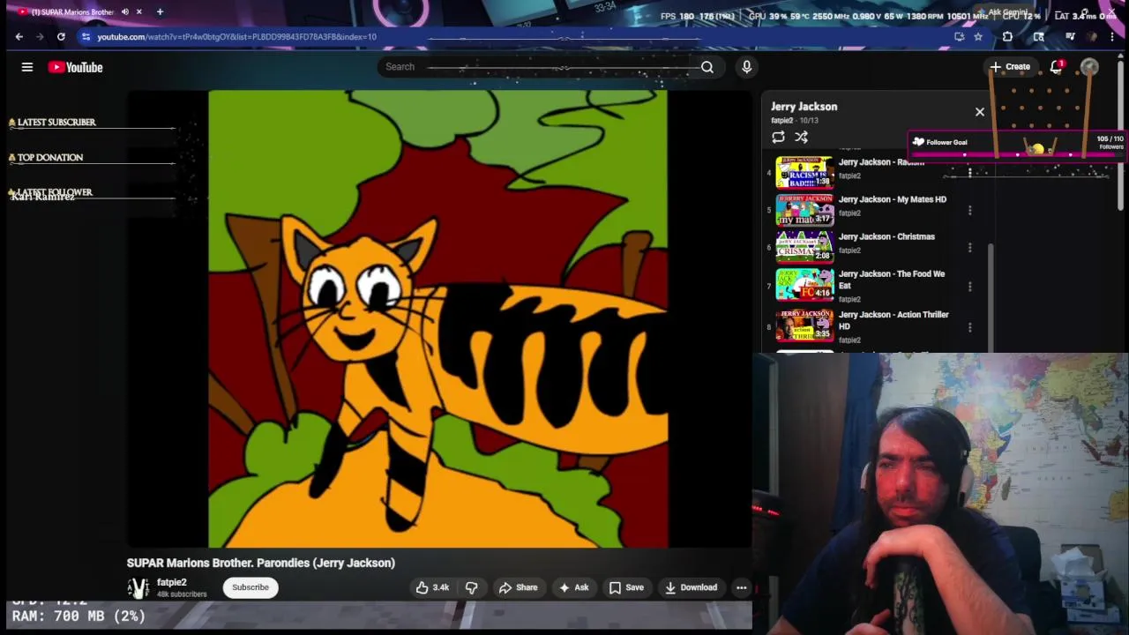Click the tiger cartoon video player
This screenshot has height=635, width=1129.
point(438,318)
